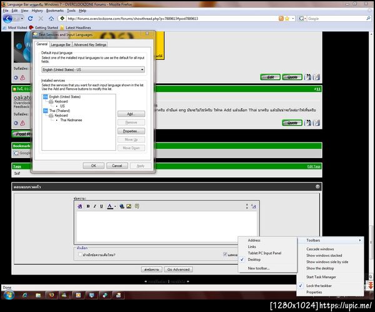
Task: Open Internet Explorer from taskbar
Action: click(x=25, y=295)
